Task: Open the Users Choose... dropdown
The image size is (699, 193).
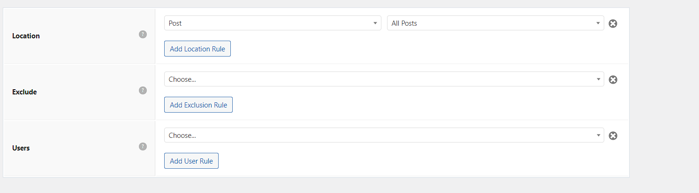Action: pos(384,135)
